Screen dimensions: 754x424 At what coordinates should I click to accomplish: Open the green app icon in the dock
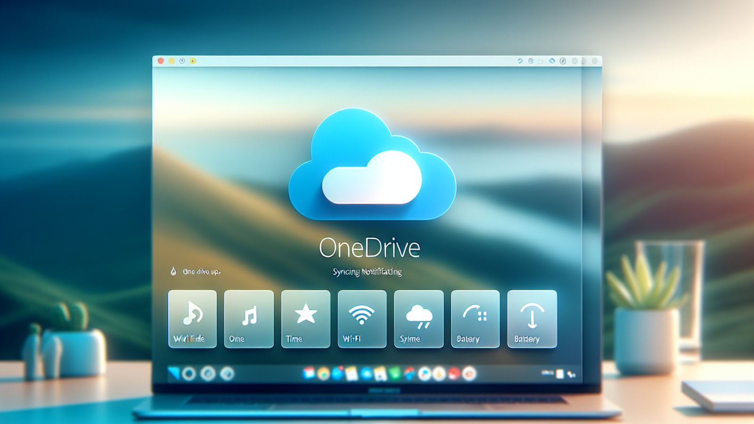(395, 374)
